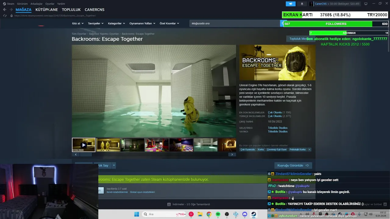Expand the Tavsiyeler dropdown
The height and width of the screenshot is (219, 390).
tap(96, 23)
